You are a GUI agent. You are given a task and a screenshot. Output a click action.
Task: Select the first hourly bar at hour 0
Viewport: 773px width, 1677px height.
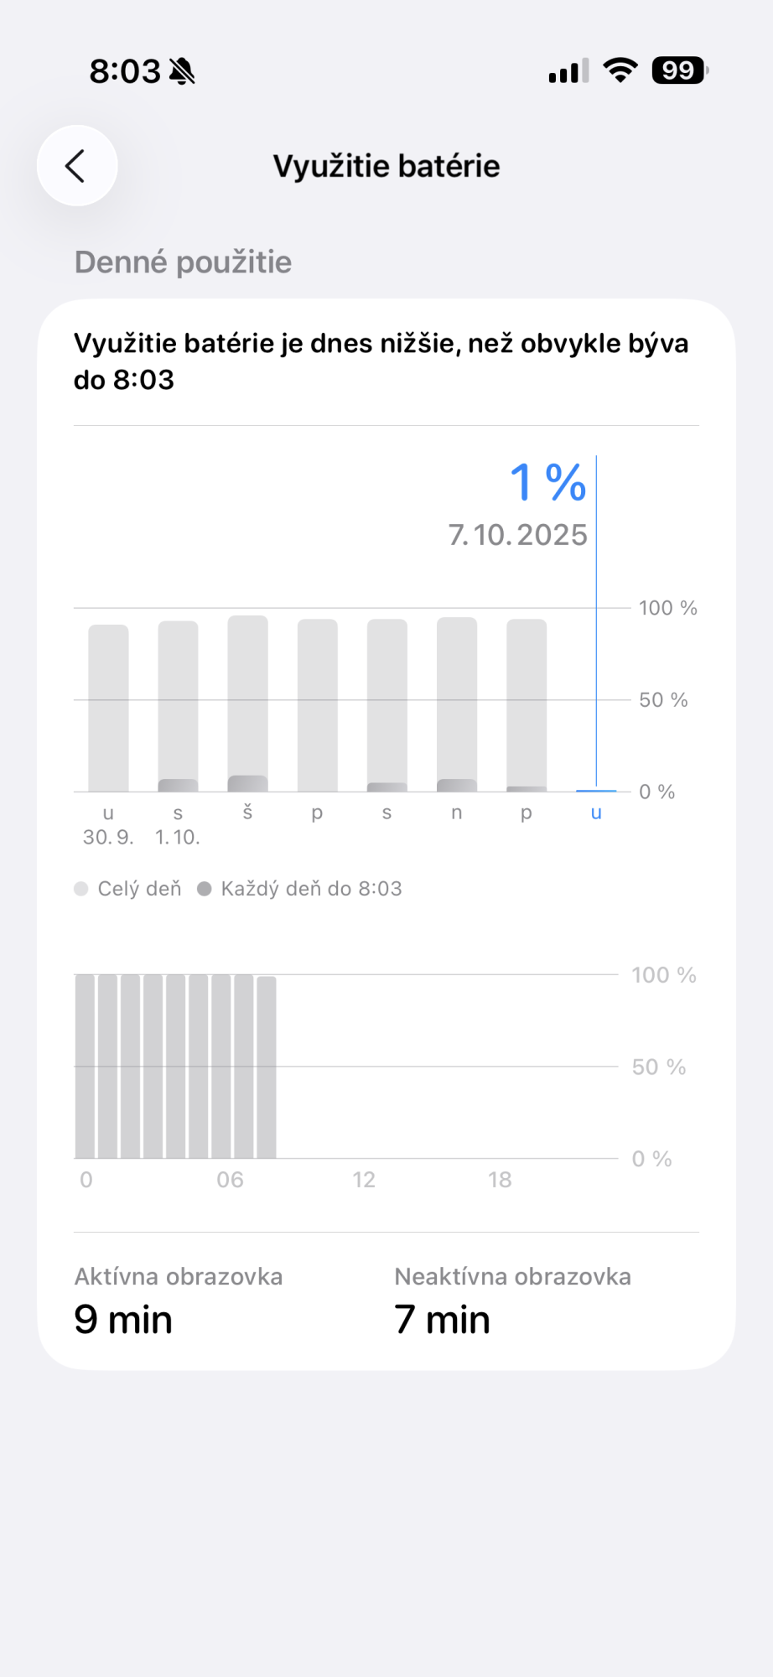coord(85,1067)
